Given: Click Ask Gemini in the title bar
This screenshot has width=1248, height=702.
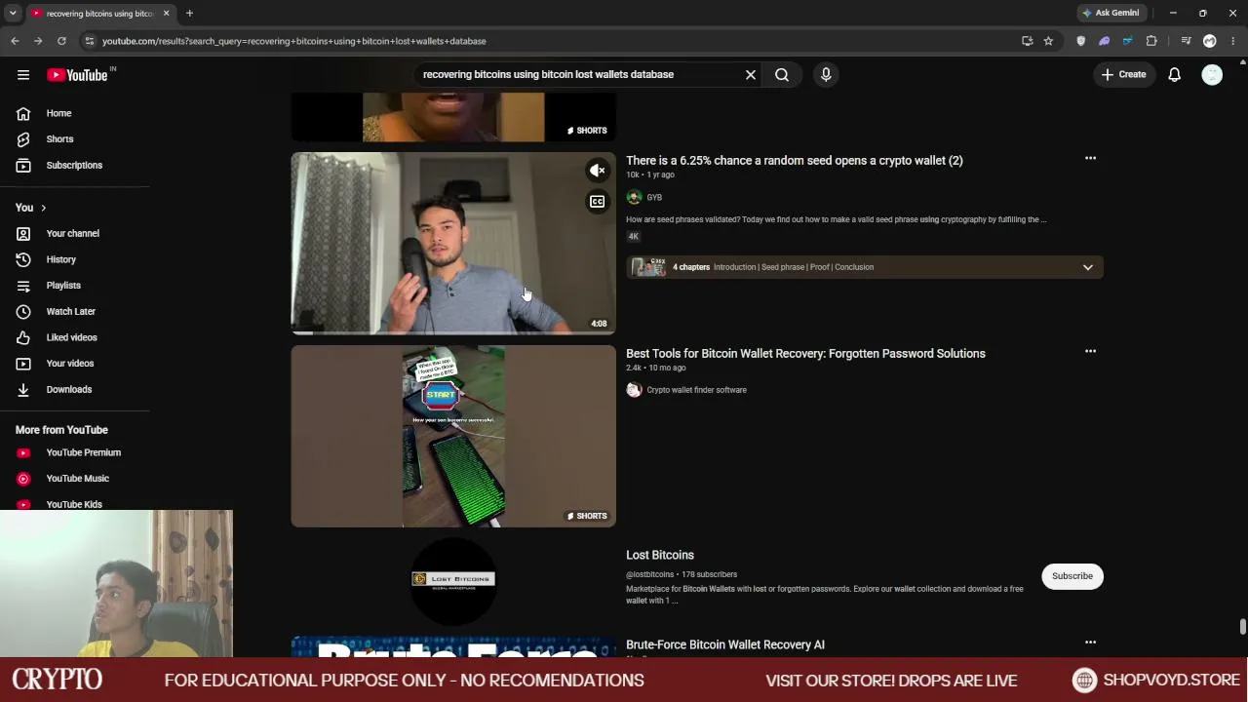Looking at the screenshot, I should 1111,13.
